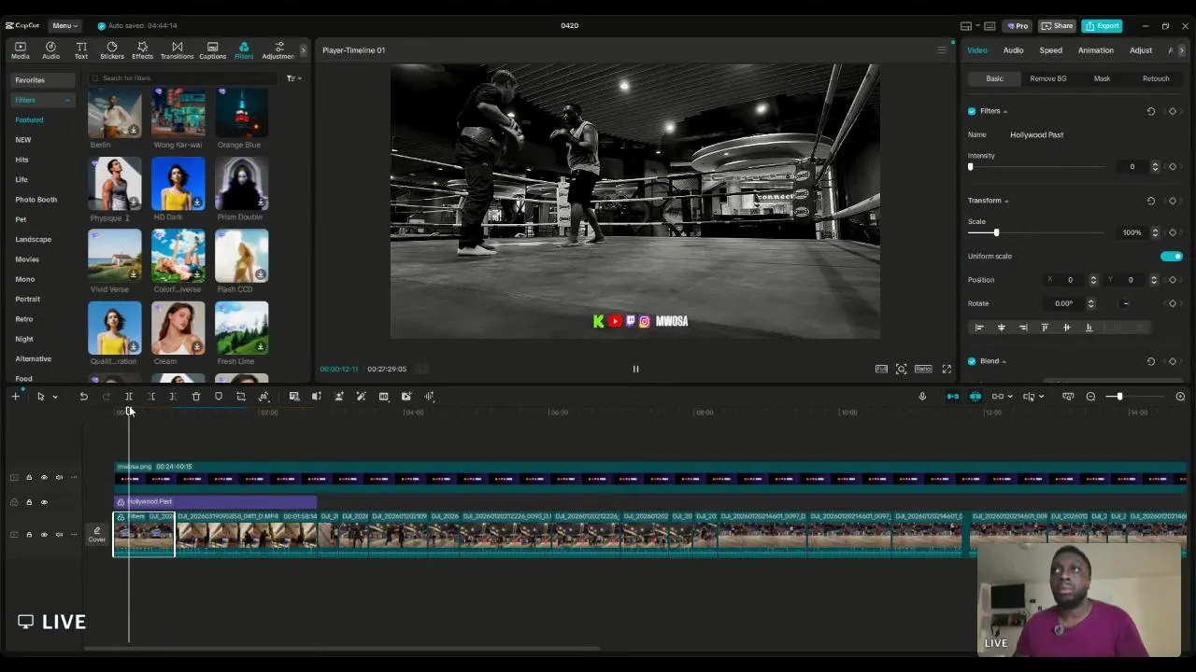
Task: Reset Transform with the reset icon
Action: pyautogui.click(x=1151, y=201)
